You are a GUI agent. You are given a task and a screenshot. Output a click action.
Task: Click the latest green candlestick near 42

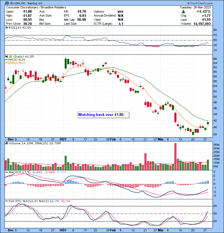208,123
